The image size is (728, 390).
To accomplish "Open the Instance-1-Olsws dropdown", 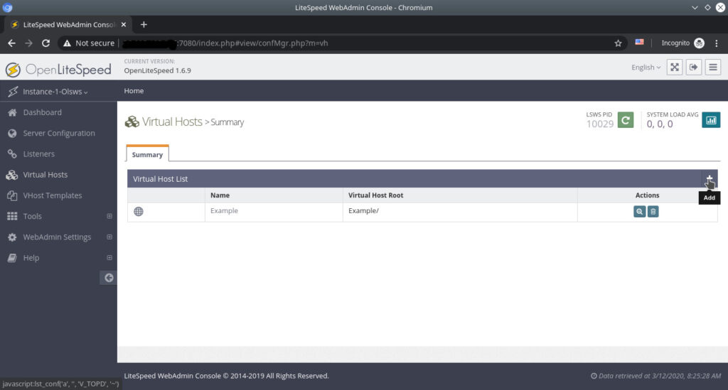I will 55,92.
